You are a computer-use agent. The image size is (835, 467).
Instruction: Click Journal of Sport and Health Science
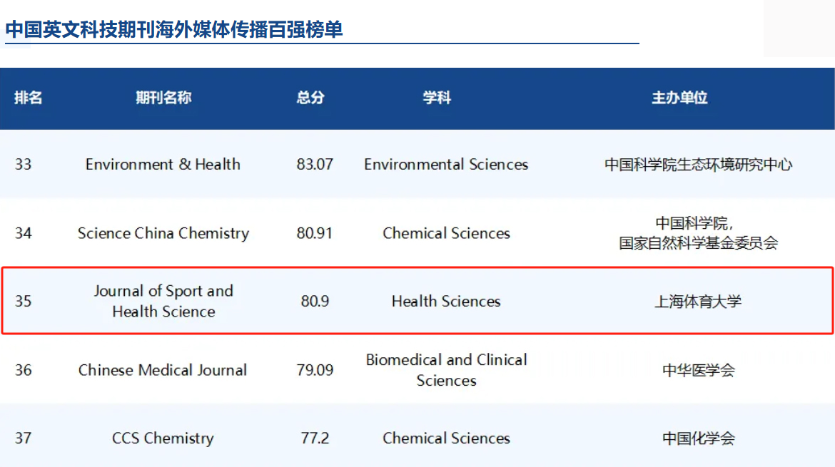(x=163, y=301)
